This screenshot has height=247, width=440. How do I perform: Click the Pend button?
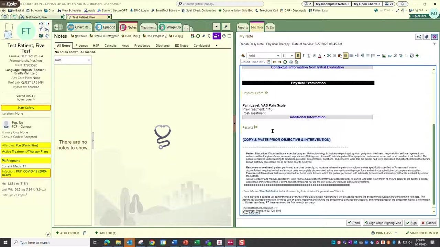coord(354,223)
